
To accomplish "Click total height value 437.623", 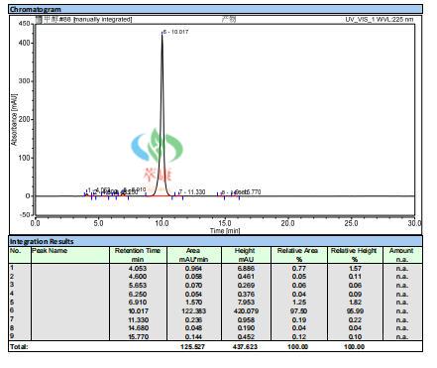I will click(x=245, y=346).
